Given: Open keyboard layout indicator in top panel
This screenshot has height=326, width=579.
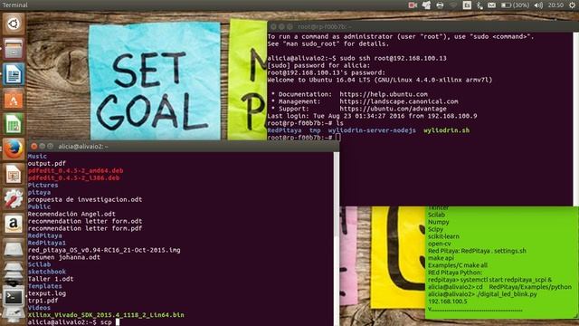Looking at the screenshot, I should coord(467,5).
